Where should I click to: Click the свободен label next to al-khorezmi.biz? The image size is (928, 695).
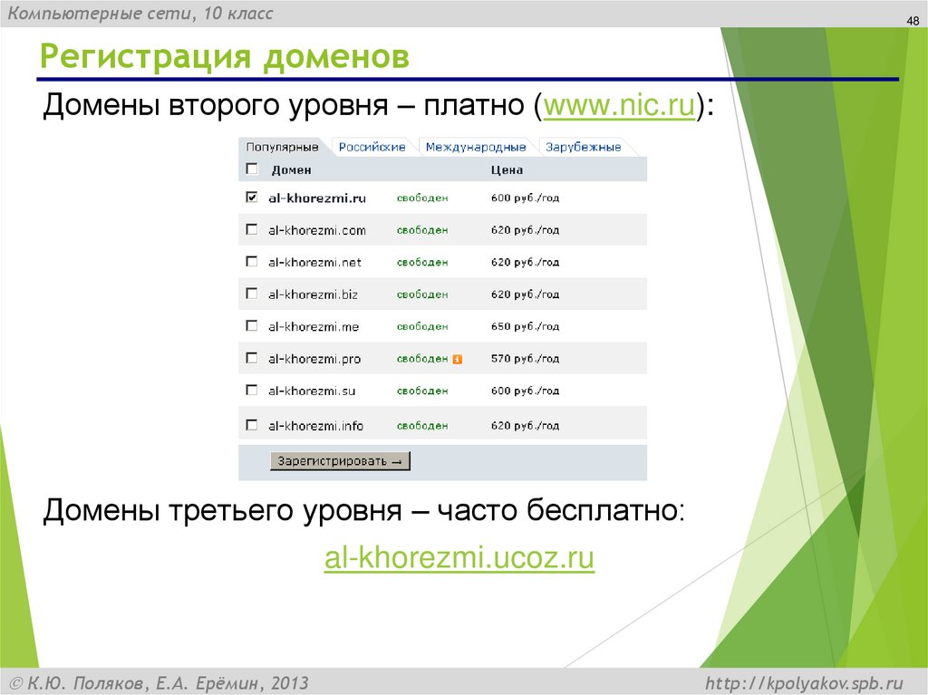click(x=422, y=294)
